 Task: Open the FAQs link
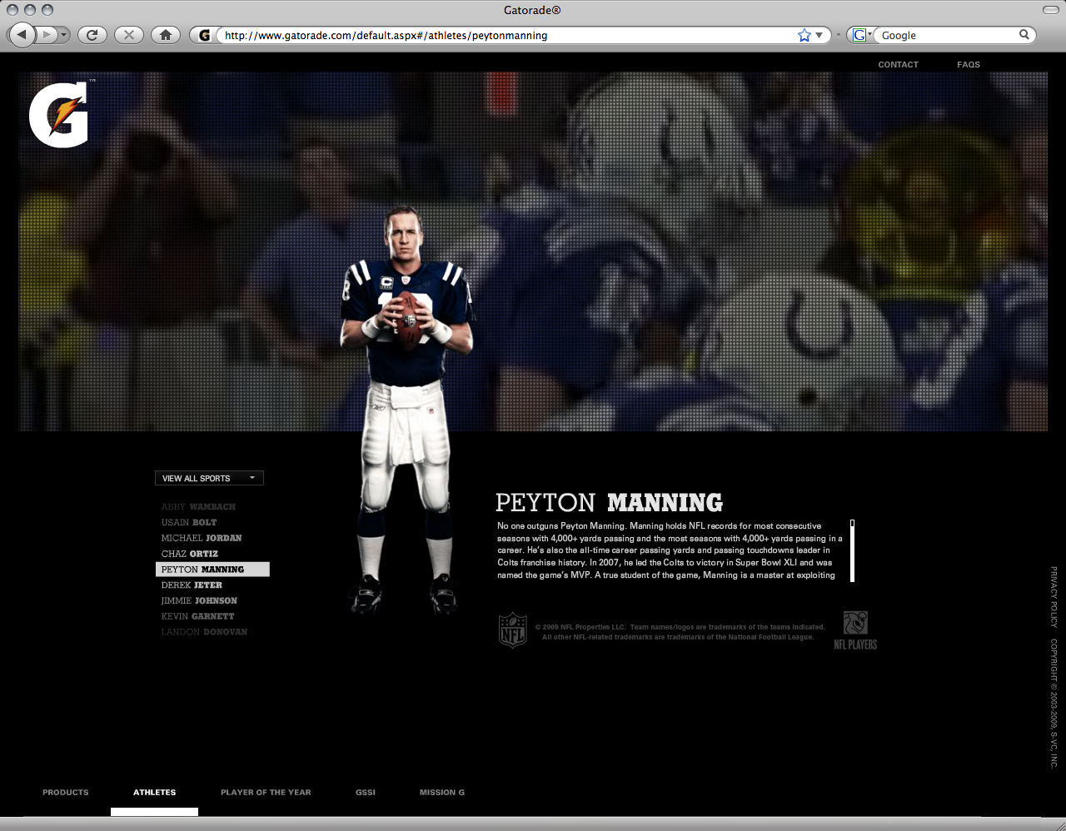coord(969,65)
